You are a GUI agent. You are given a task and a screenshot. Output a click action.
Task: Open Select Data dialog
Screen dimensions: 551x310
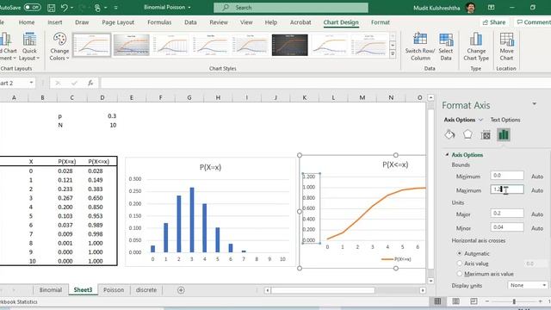(x=446, y=47)
